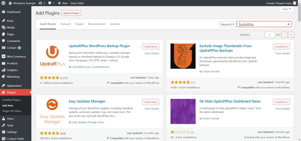Image resolution: width=301 pixels, height=141 pixels.
Task: Open More Details for Easy Updates Manager
Action: click(x=152, y=109)
